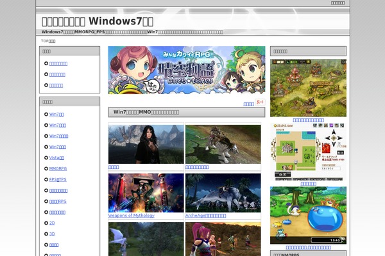Select the 3D category link
The image size is (385, 256).
coord(52,234)
